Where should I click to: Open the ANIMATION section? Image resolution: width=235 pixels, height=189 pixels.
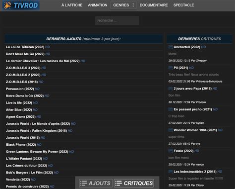(98, 5)
